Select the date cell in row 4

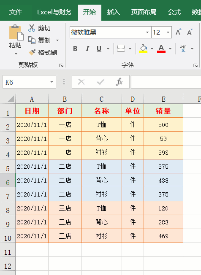pos(32,152)
